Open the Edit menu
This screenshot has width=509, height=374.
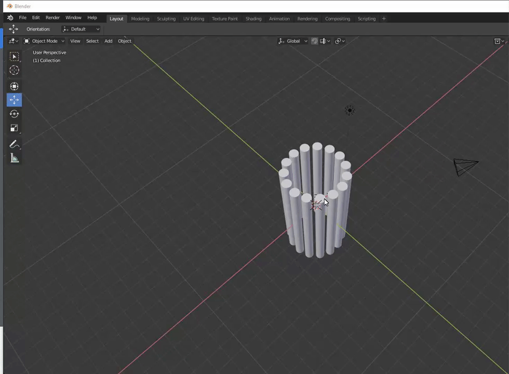[36, 18]
